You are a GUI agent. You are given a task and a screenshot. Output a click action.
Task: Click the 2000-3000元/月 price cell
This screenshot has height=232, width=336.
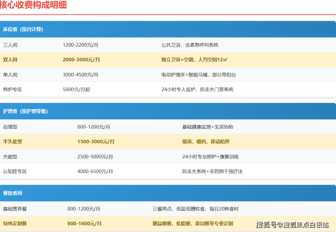(81, 60)
